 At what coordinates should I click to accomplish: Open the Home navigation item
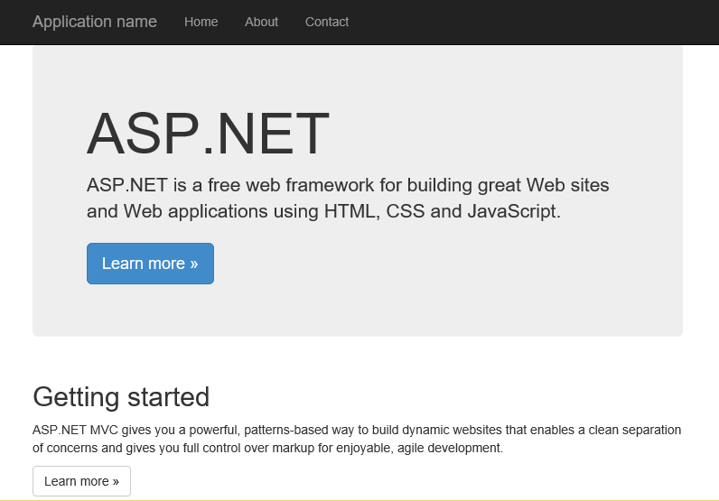click(201, 22)
